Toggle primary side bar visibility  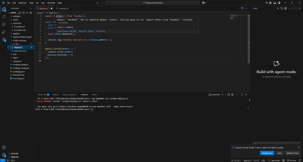(x=271, y=3)
